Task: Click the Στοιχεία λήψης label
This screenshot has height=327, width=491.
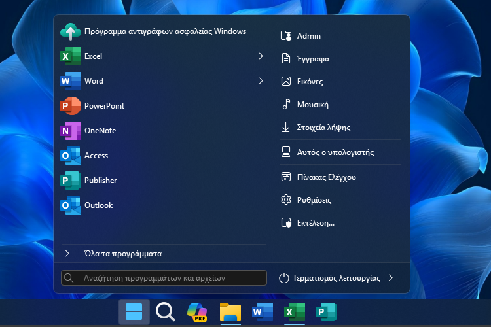Action: pyautogui.click(x=323, y=128)
